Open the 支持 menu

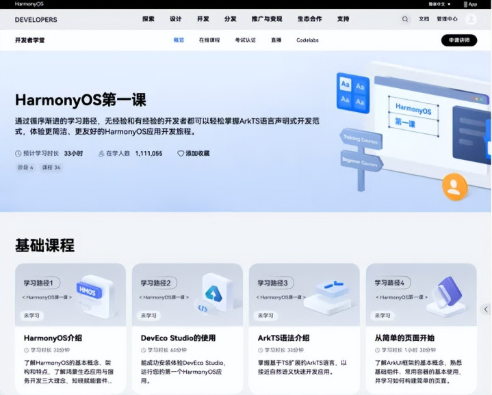pos(344,19)
